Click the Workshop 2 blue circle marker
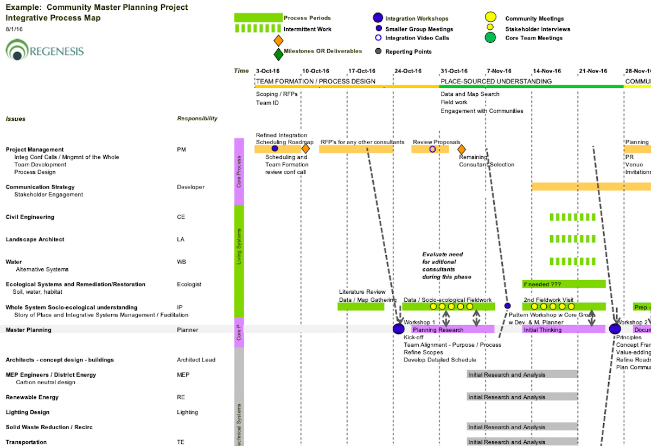This screenshot has height=446, width=651. [x=615, y=329]
